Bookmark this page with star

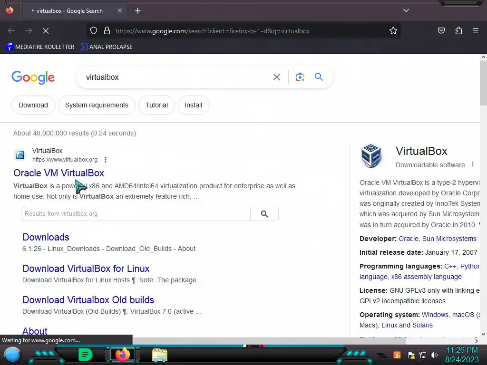pyautogui.click(x=393, y=31)
